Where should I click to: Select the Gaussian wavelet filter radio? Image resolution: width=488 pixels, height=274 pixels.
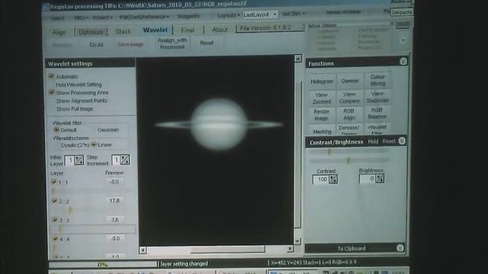pos(108,130)
